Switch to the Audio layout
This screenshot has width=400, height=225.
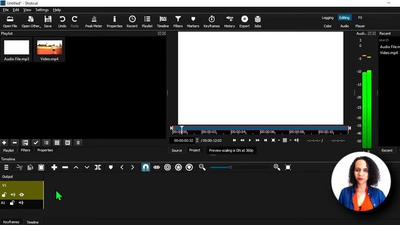click(x=344, y=26)
